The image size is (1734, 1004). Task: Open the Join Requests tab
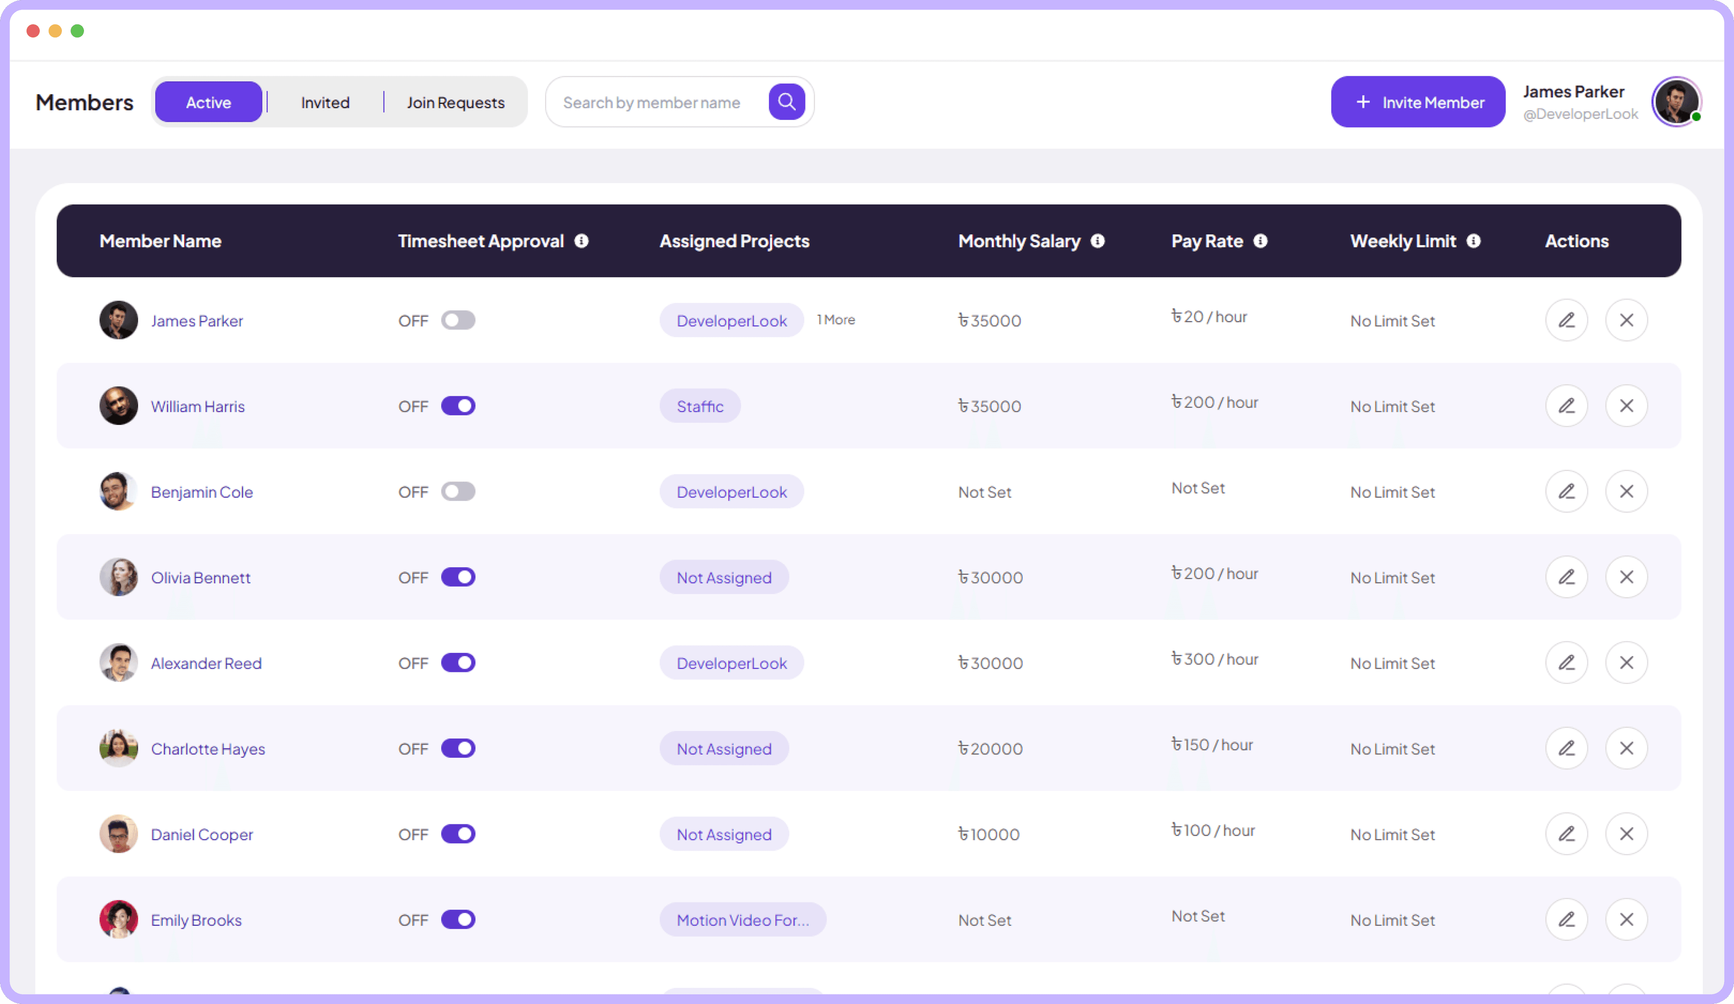(x=456, y=102)
